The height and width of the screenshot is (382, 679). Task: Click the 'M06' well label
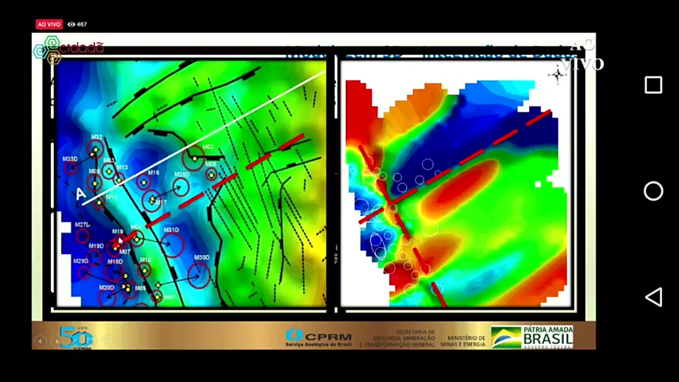tap(211, 164)
